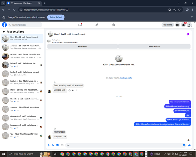
Task: Open Kaitlyn 2 bed 2 bath chat
Action: pyautogui.click(x=22, y=82)
